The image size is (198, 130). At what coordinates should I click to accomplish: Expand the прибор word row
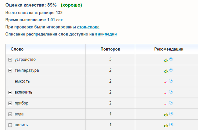[x=10, y=103]
